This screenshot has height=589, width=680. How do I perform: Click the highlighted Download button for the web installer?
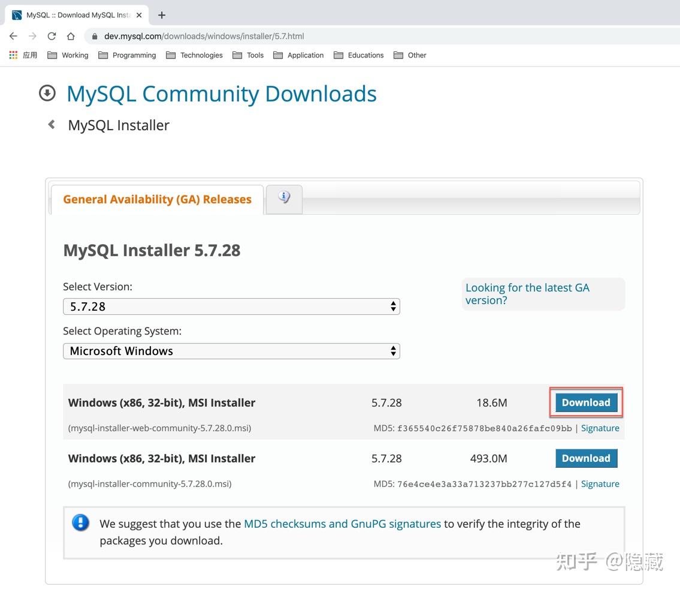point(585,402)
